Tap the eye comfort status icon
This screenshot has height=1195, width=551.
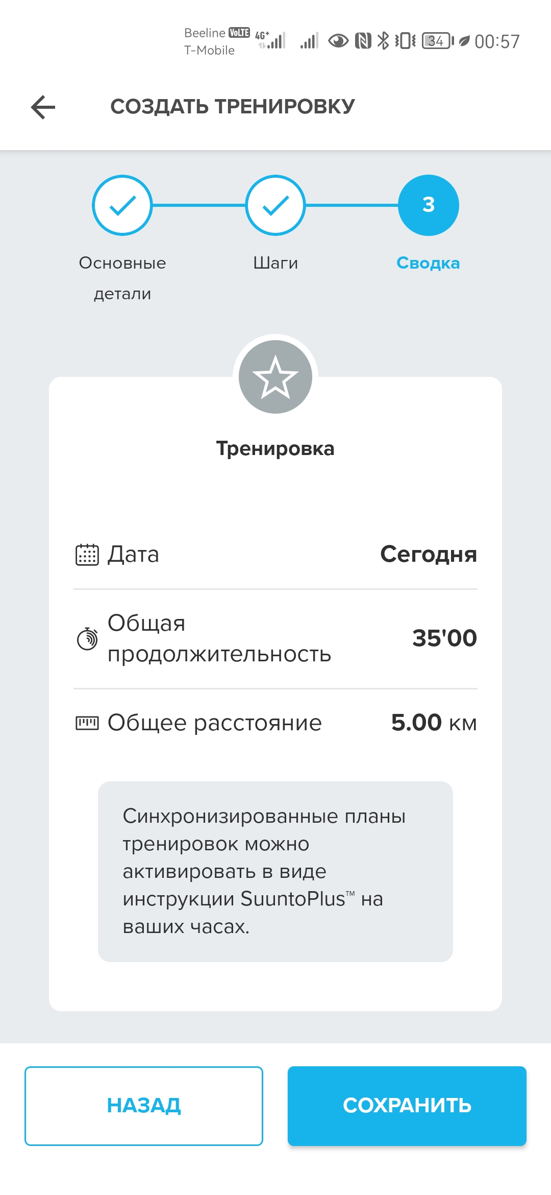tap(338, 41)
